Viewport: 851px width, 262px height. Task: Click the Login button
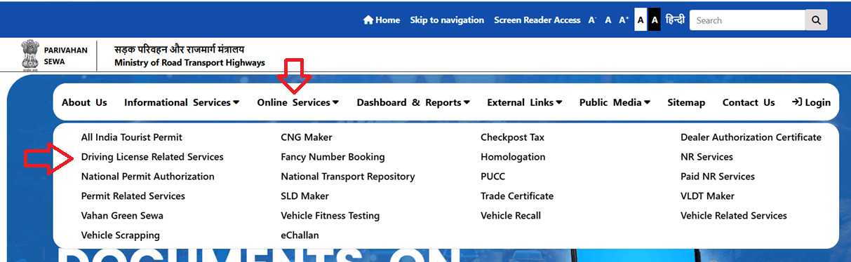811,102
